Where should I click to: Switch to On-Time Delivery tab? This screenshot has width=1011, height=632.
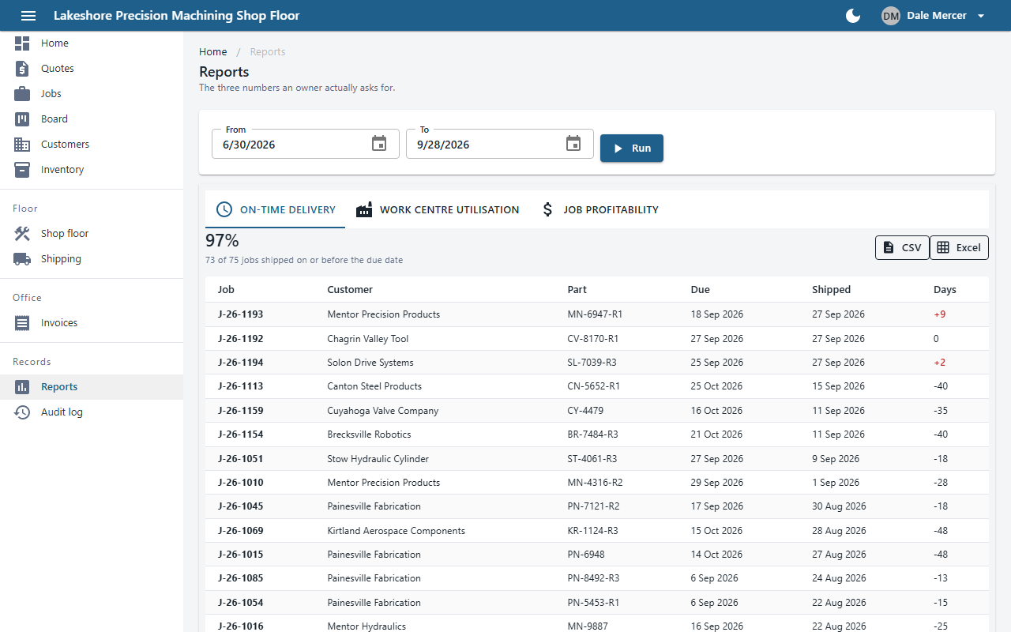coord(275,210)
